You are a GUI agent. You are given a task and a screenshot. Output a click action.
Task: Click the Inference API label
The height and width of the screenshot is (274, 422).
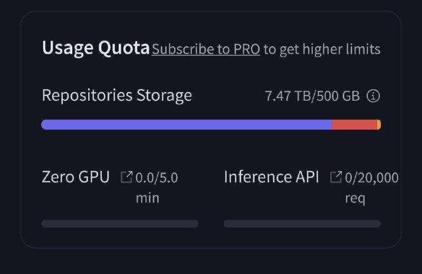[272, 177]
